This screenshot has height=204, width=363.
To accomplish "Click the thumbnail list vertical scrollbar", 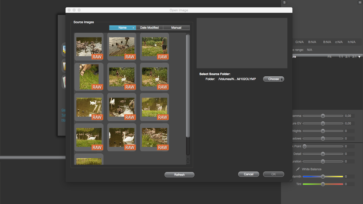I will click(188, 86).
